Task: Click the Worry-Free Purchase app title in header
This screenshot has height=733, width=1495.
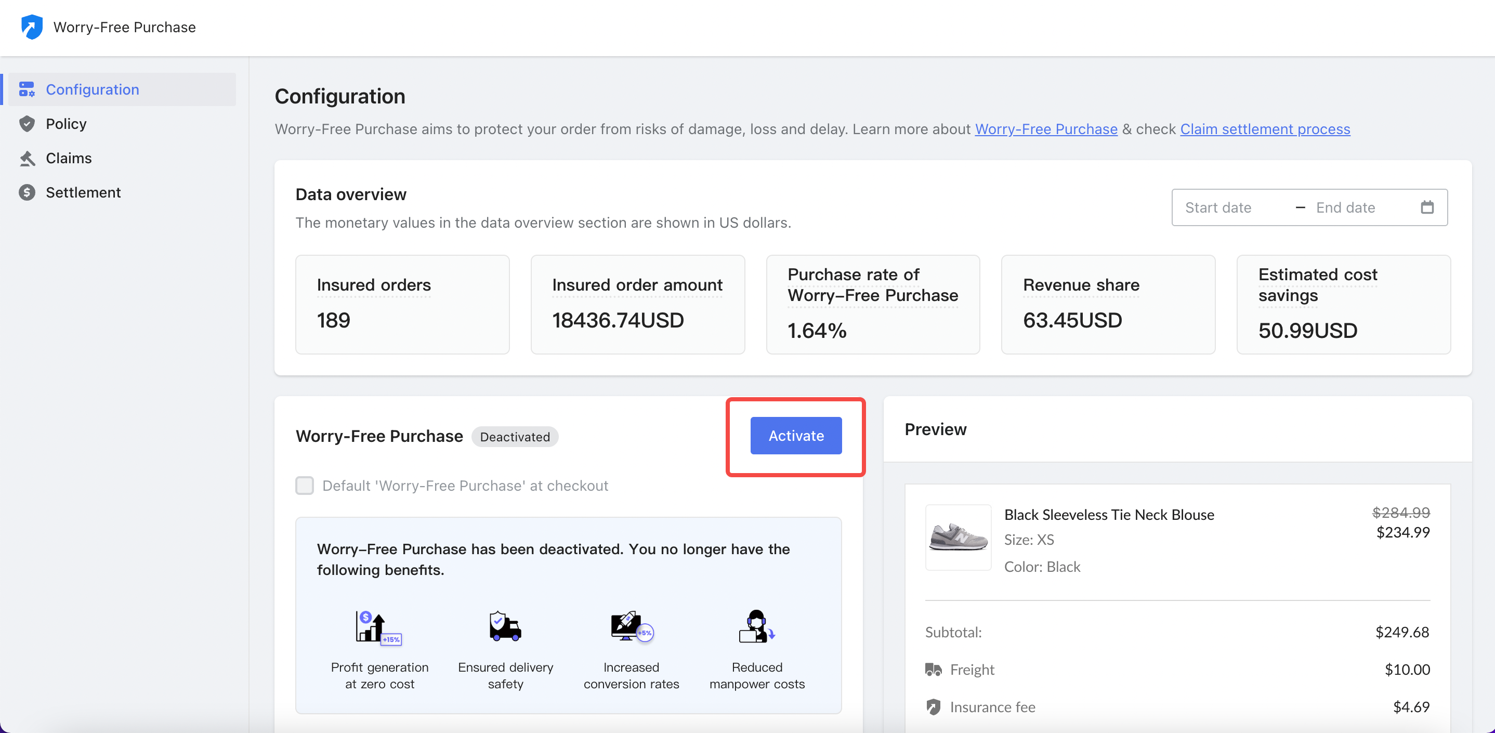Action: (x=124, y=27)
